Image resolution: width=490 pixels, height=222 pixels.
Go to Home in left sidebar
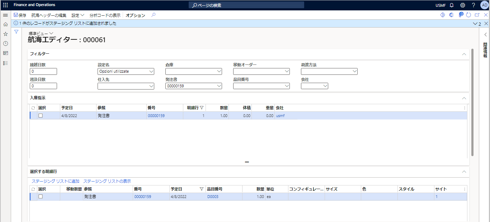(x=5, y=24)
